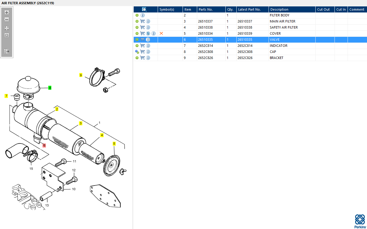367x229 pixels.
Task: Select the COVER description text
Action: (275, 33)
